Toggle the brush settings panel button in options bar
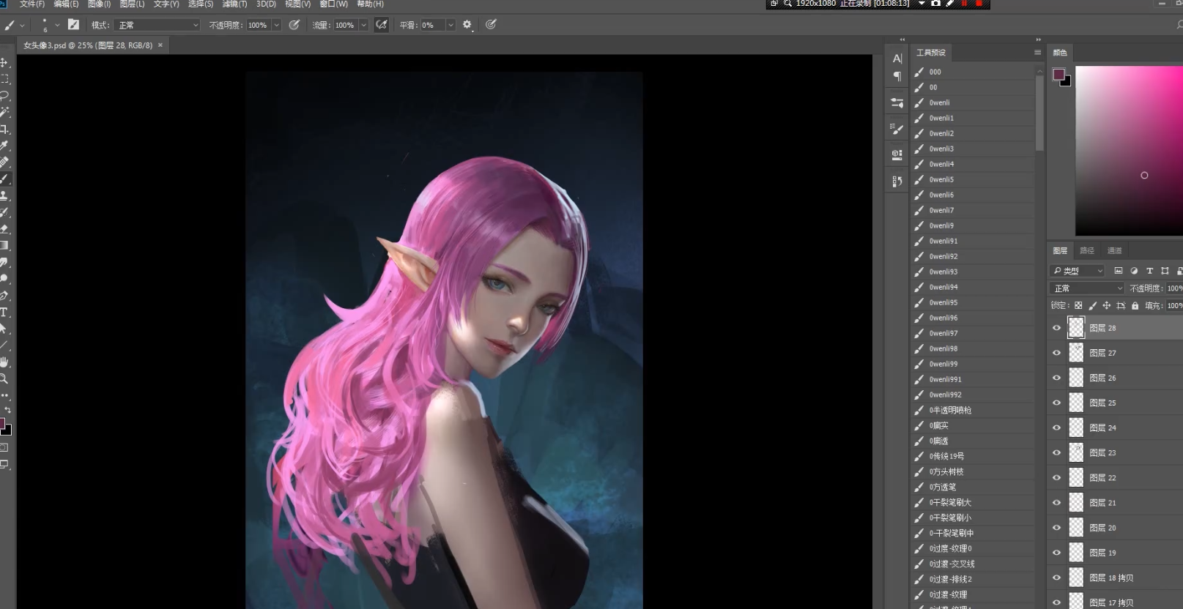 click(73, 25)
